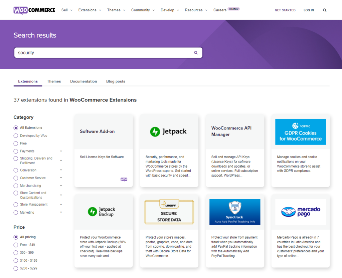Click the Woo badge on Software Add-on card
This screenshot has height=278, width=342.
coord(124,179)
